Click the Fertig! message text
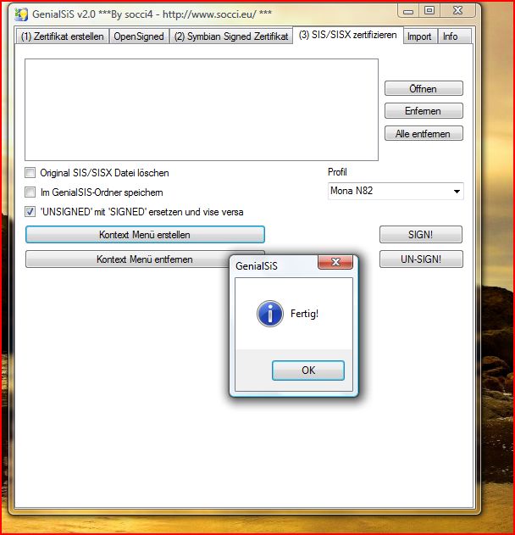Viewport: 515px width, 535px height. tap(304, 314)
